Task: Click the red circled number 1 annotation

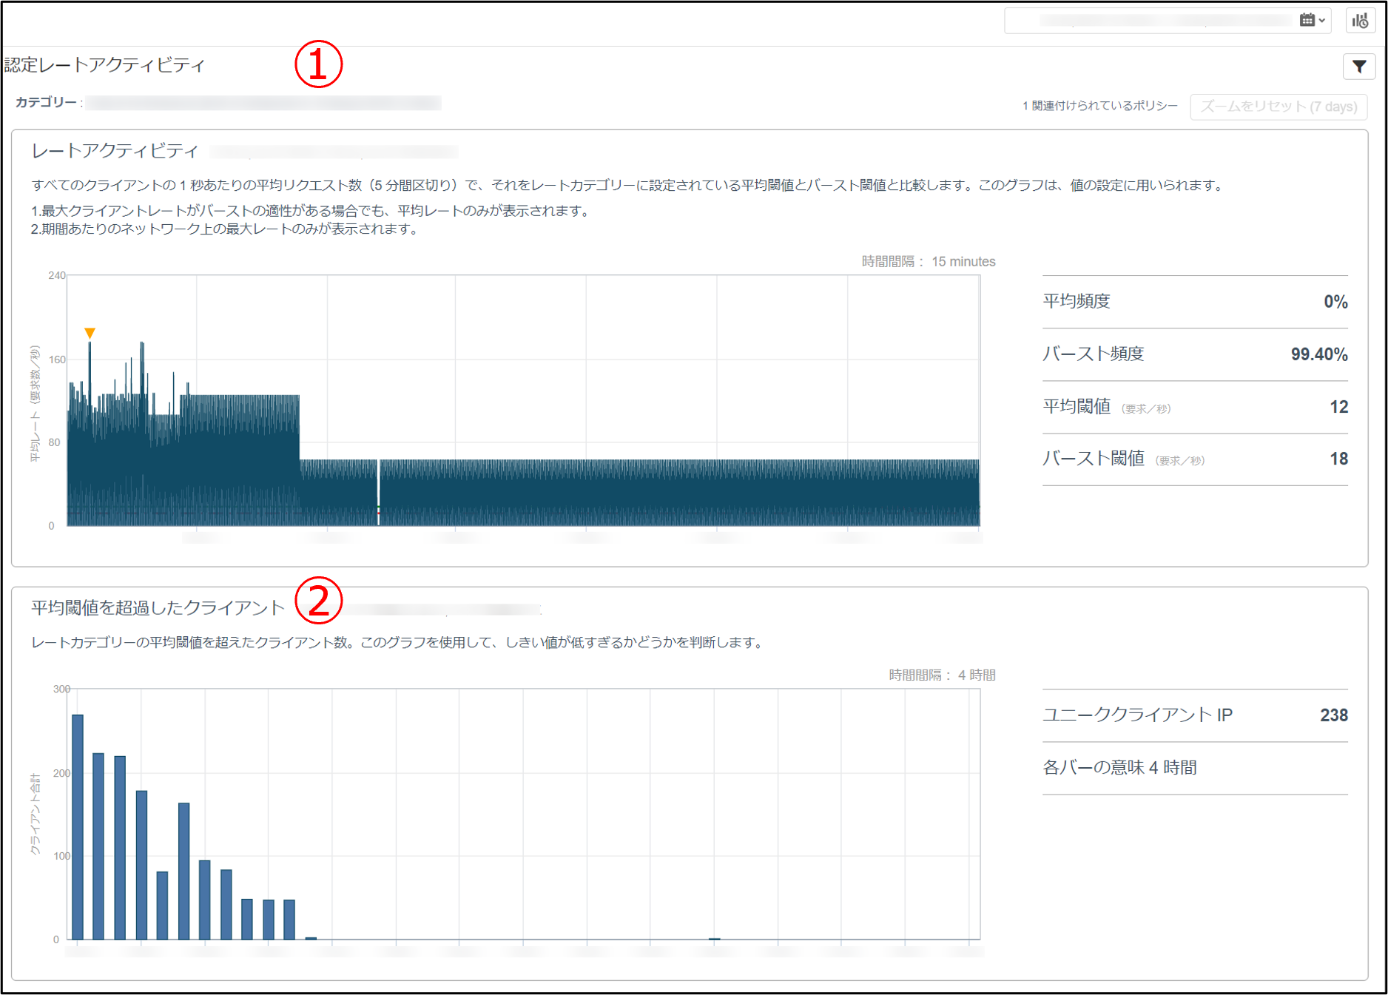Action: (x=318, y=64)
